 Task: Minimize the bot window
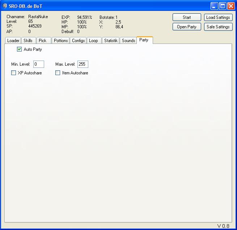tap(214, 6)
